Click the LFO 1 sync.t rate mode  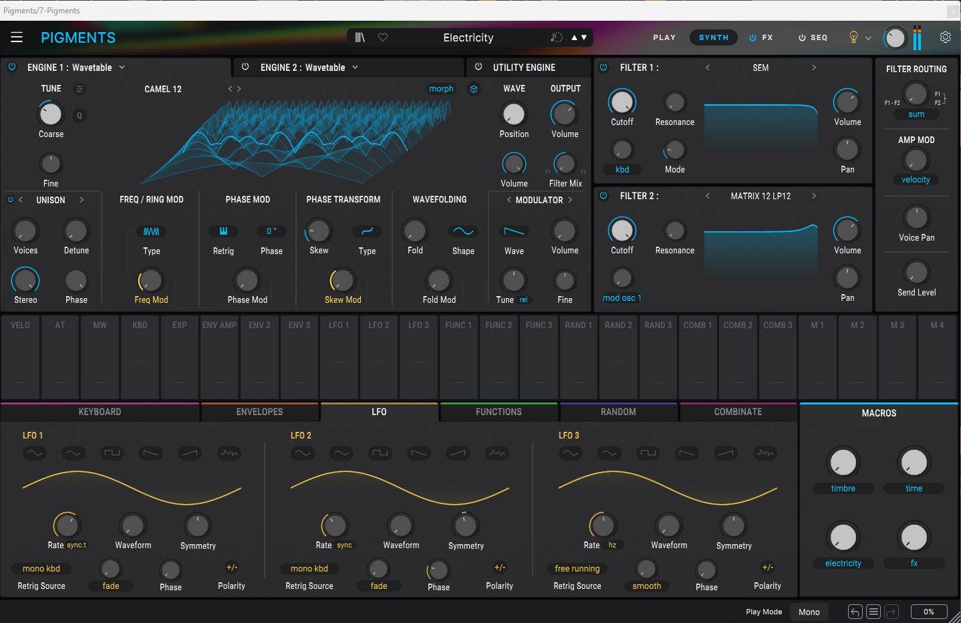click(x=76, y=545)
